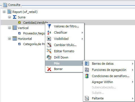Click the Clasificar A-Z sort icon
The width and height of the screenshot is (135, 102).
click(x=49, y=32)
